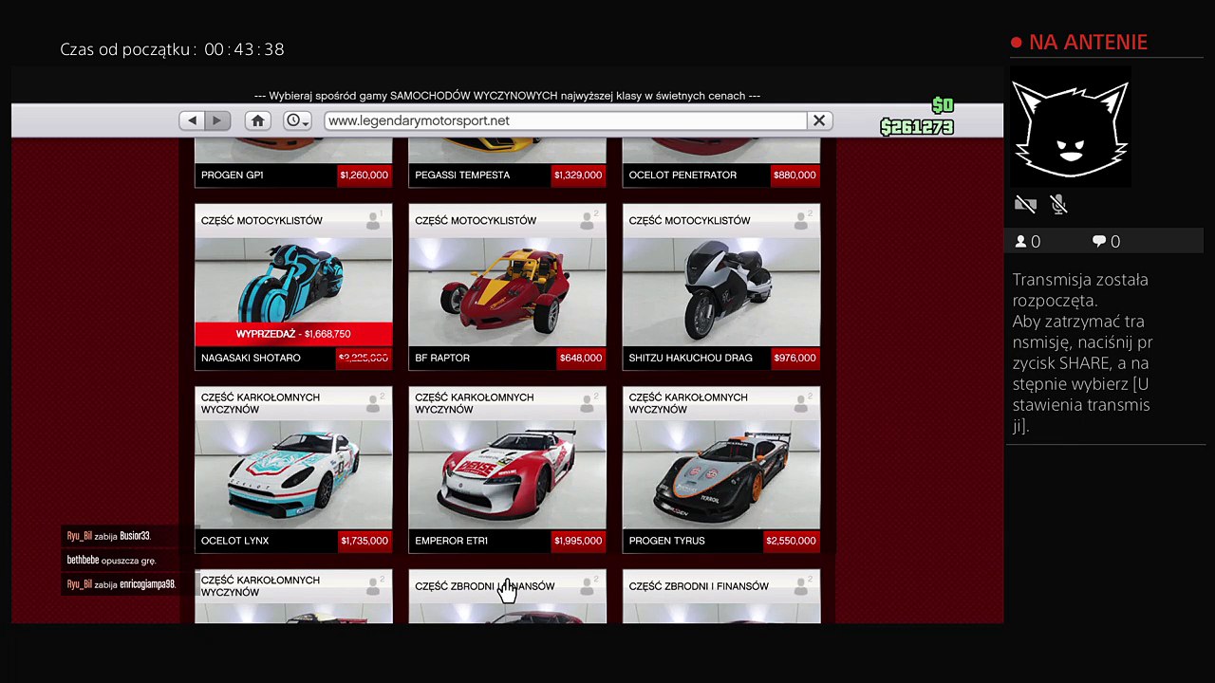Open the Emperor ETR1 car thumbnail
This screenshot has height=683, width=1215.
coord(507,474)
